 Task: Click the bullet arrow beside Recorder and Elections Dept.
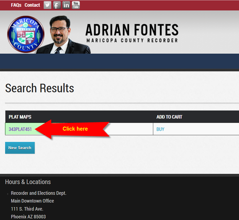click(8, 194)
